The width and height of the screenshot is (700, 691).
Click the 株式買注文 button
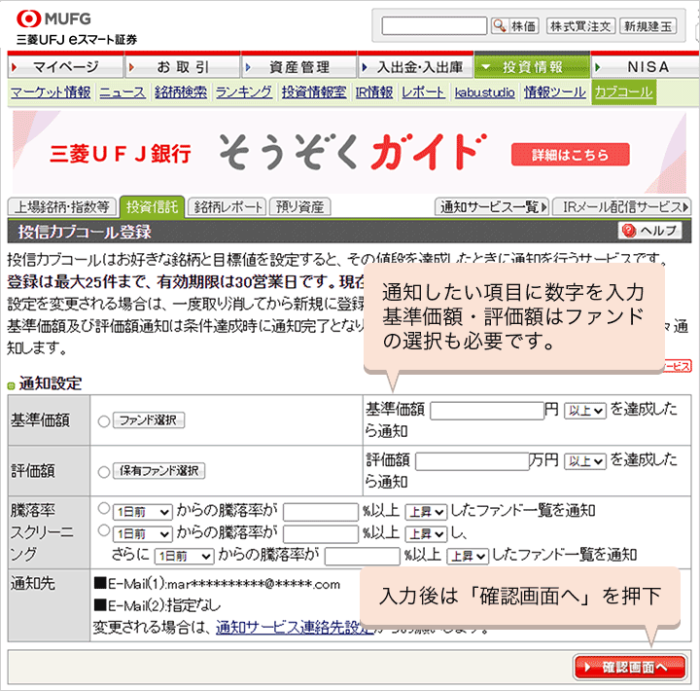click(580, 26)
